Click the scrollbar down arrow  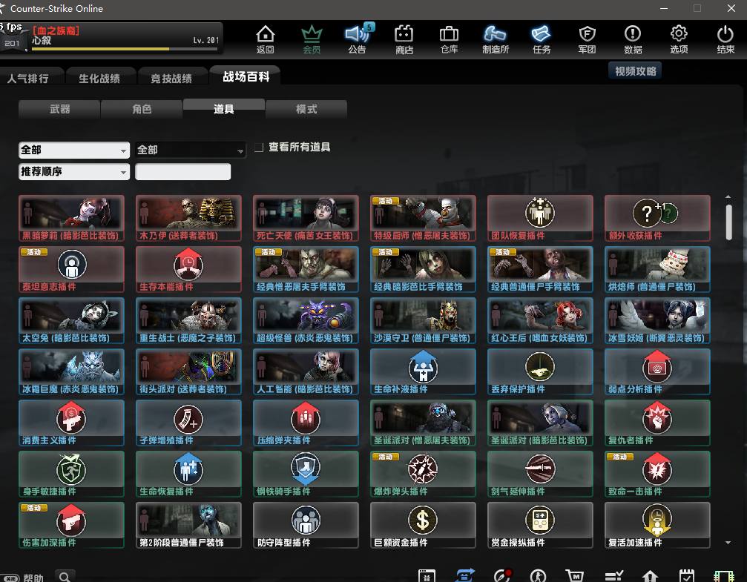point(728,543)
